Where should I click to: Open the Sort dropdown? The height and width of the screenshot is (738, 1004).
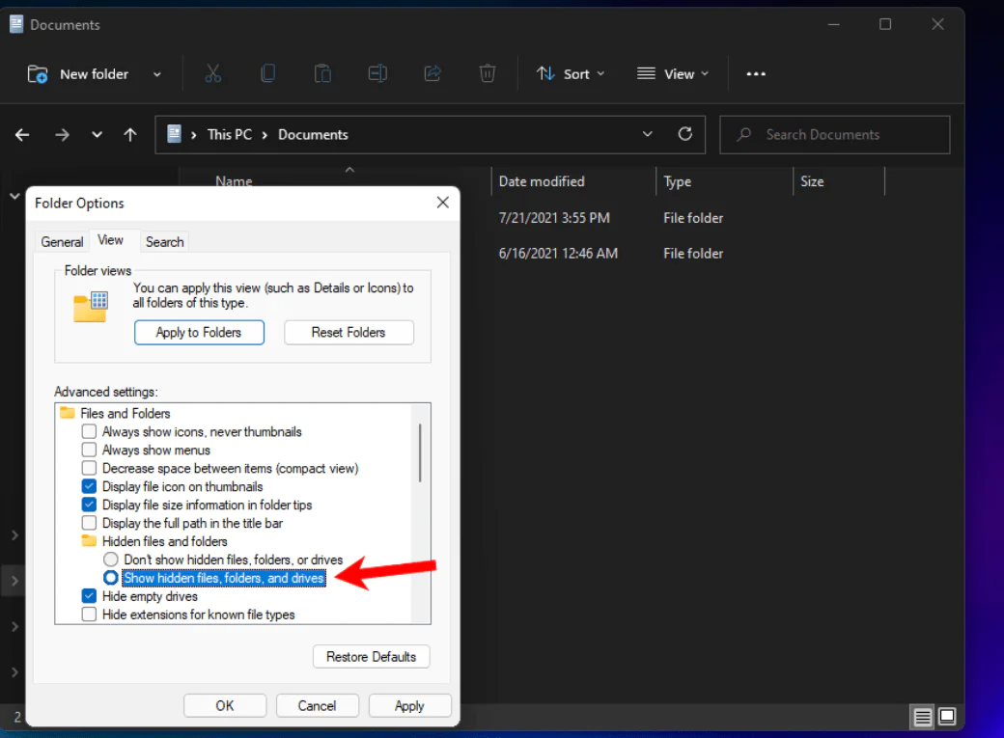(571, 73)
